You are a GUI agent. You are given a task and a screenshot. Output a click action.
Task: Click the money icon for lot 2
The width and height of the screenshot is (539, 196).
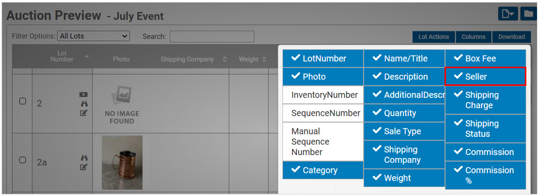(83, 94)
